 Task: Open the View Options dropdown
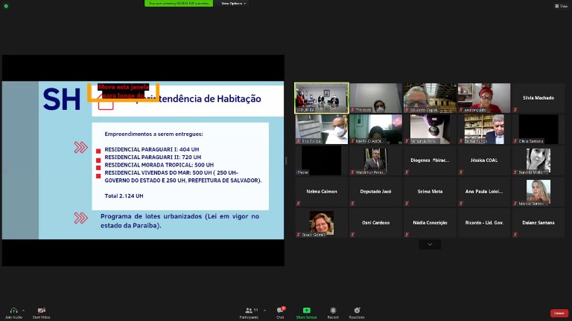pyautogui.click(x=233, y=3)
